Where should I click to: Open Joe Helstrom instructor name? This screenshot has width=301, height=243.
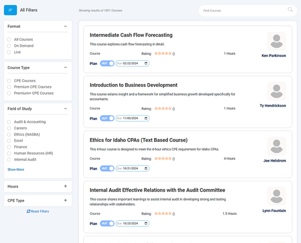(275, 160)
